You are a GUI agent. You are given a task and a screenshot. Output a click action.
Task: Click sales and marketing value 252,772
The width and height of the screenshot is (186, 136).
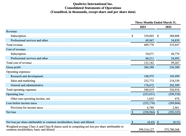149,81
